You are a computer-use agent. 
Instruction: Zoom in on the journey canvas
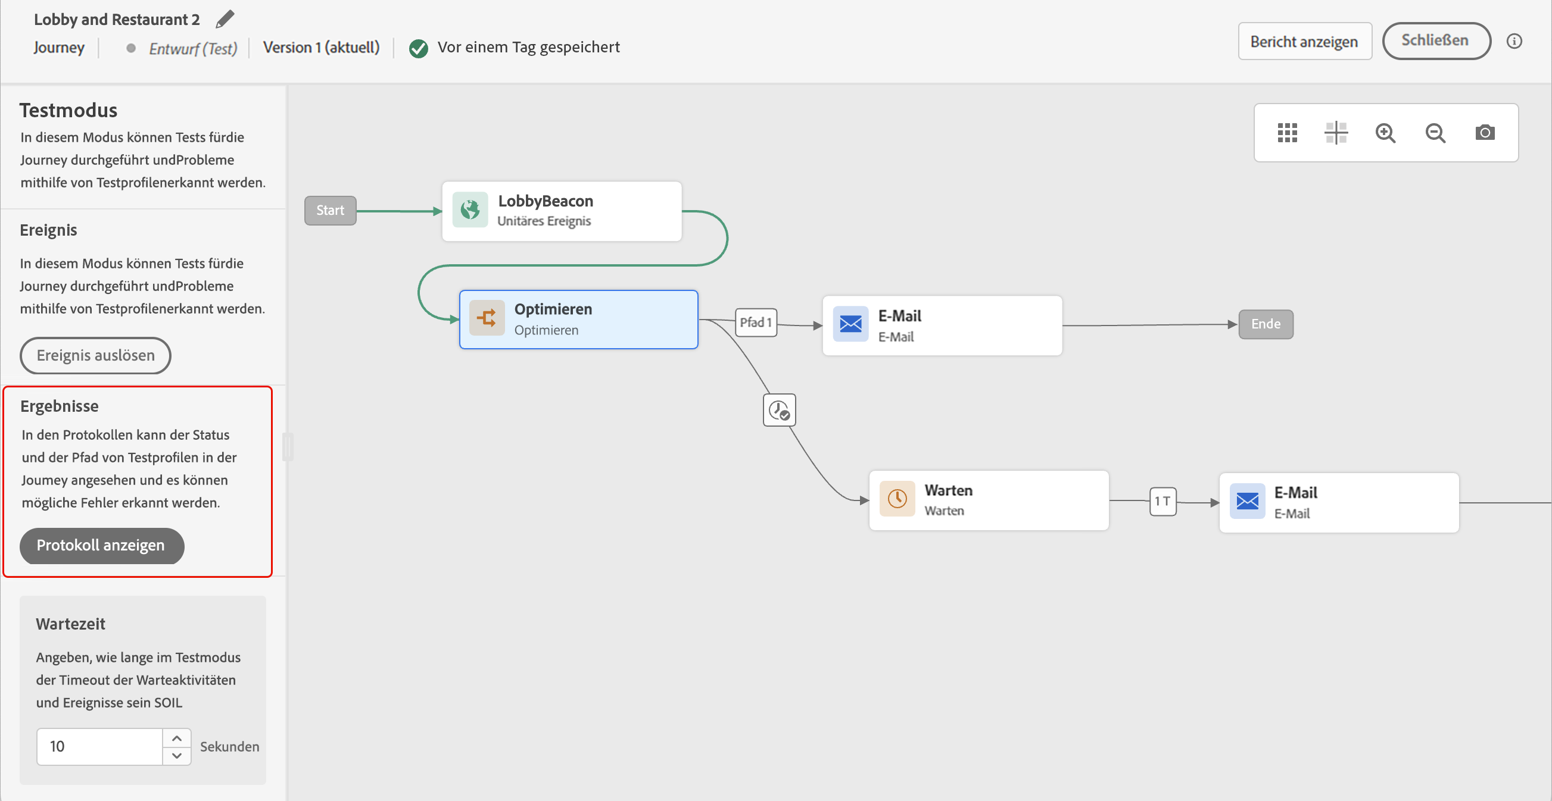1385,132
